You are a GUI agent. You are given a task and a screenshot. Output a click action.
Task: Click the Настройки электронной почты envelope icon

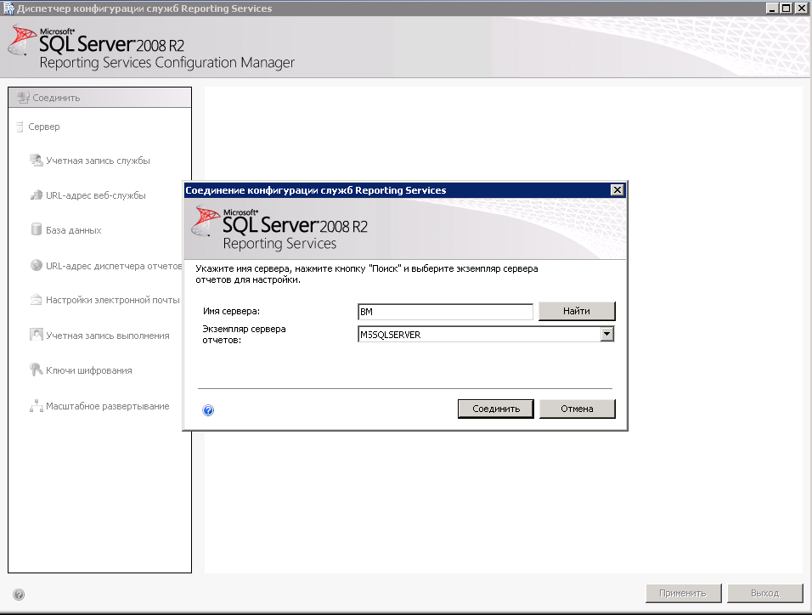37,300
